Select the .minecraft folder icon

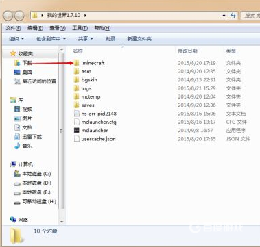tap(76, 63)
